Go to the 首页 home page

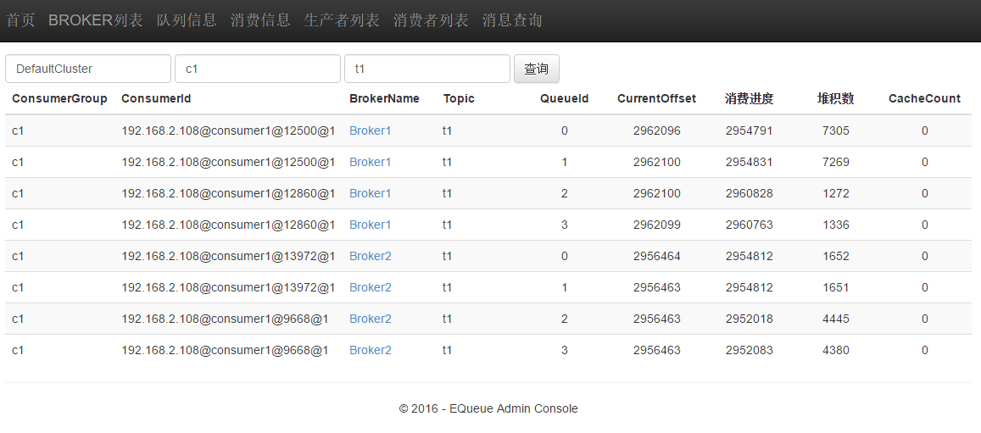coord(20,20)
